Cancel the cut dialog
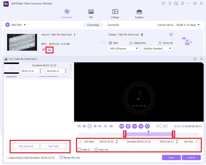Screen dimensions: 206x165 click(x=191, y=158)
